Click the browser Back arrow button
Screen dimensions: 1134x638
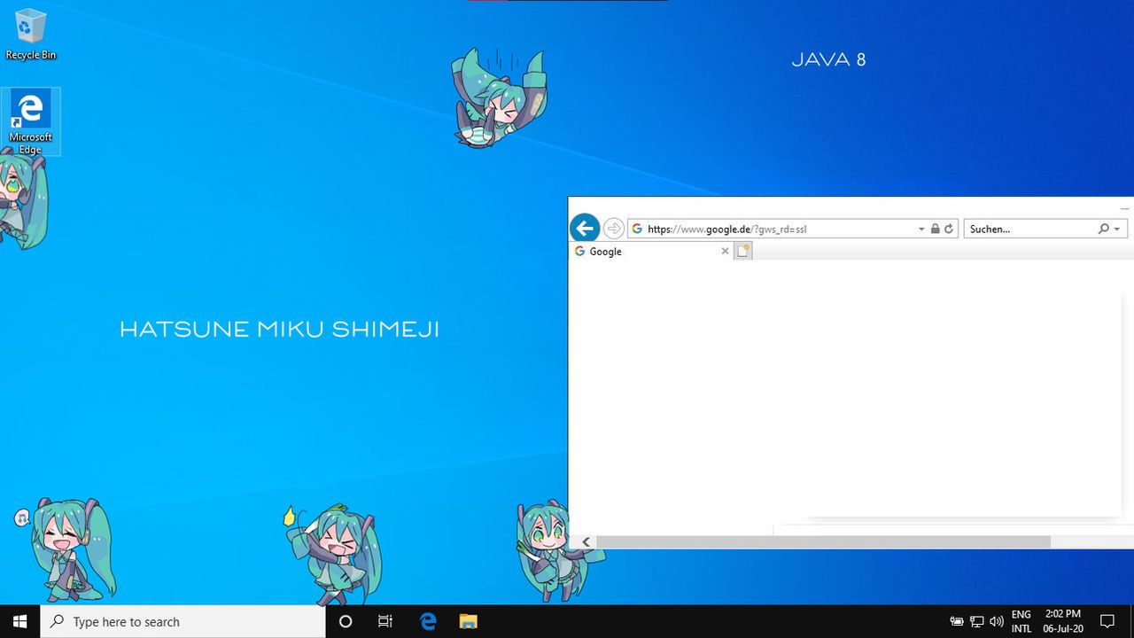584,229
